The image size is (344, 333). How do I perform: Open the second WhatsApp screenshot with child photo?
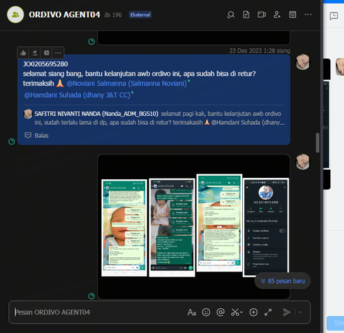[172, 228]
